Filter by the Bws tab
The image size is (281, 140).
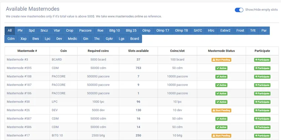[36, 39]
